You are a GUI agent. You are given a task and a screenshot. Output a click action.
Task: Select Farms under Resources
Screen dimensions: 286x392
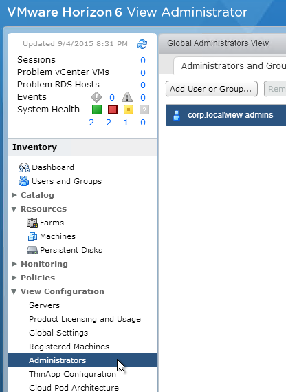click(x=52, y=223)
